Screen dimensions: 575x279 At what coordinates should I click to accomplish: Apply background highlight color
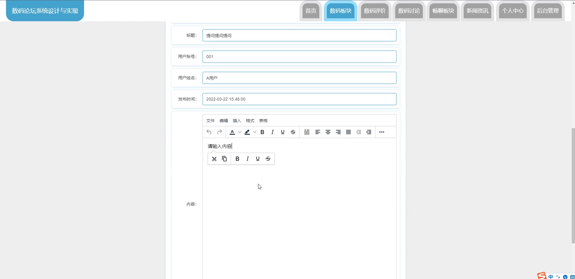(x=247, y=132)
